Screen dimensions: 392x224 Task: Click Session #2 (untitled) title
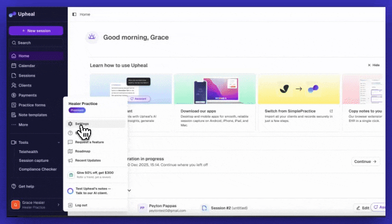click(229, 208)
